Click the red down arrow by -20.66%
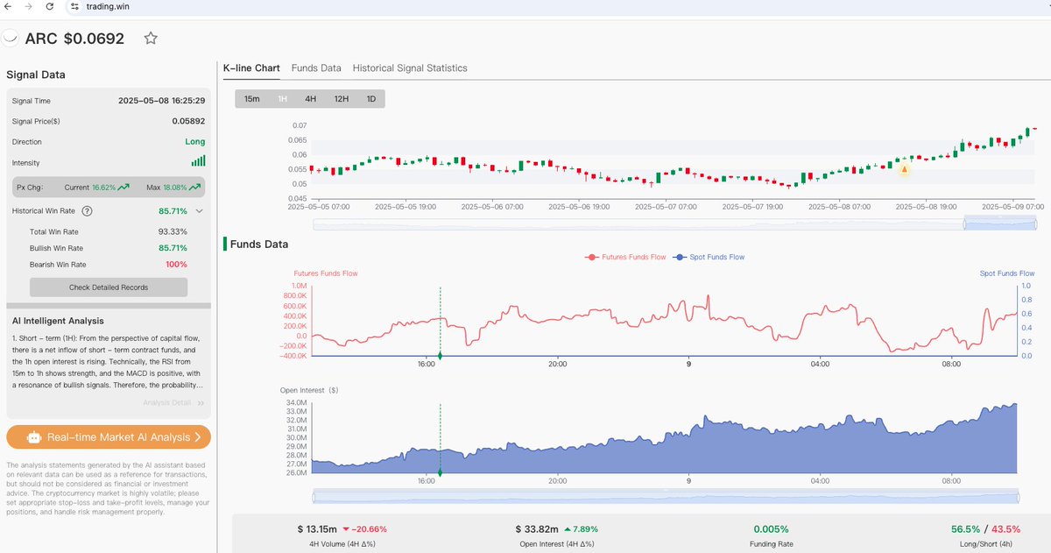The width and height of the screenshot is (1051, 553). click(x=347, y=529)
